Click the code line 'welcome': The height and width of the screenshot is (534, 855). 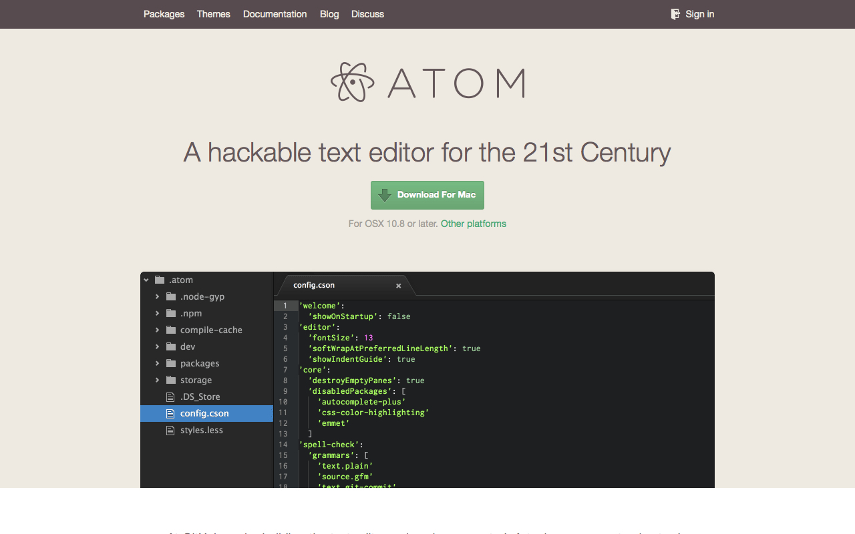pos(322,306)
